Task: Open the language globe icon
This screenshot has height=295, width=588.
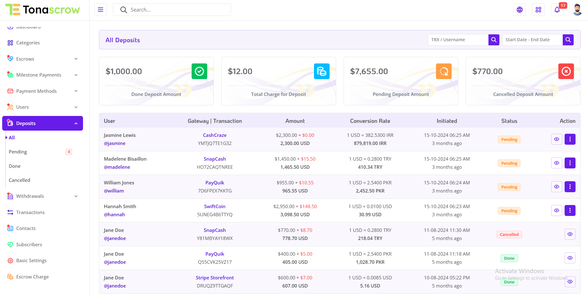Action: (x=520, y=10)
